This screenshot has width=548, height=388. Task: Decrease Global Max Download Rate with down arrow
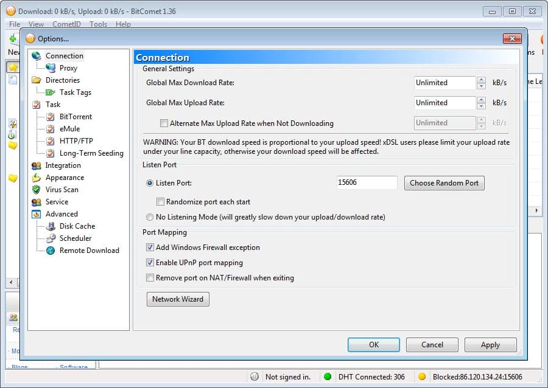(x=481, y=86)
